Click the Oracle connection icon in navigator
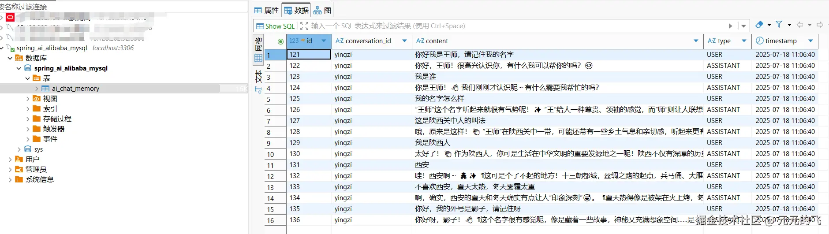Screen dimensions: 829x234 [10, 17]
